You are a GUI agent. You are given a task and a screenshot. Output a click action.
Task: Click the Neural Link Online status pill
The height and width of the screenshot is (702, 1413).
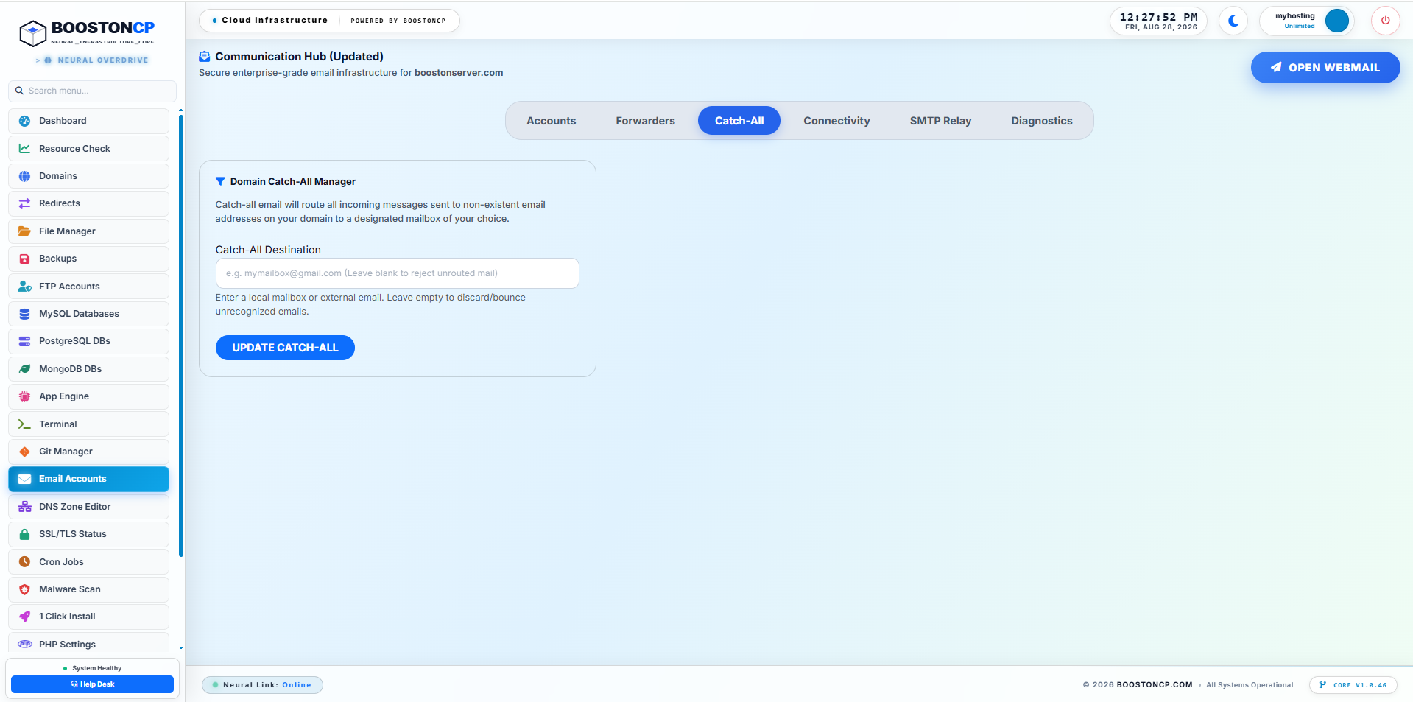coord(262,685)
